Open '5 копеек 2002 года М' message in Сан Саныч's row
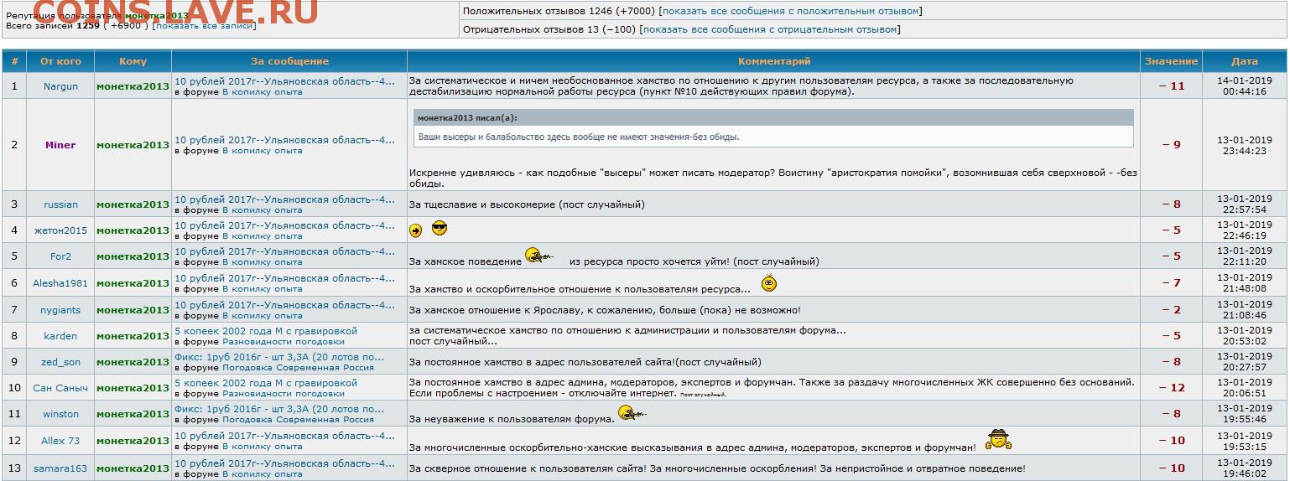This screenshot has width=1290, height=481. (266, 383)
